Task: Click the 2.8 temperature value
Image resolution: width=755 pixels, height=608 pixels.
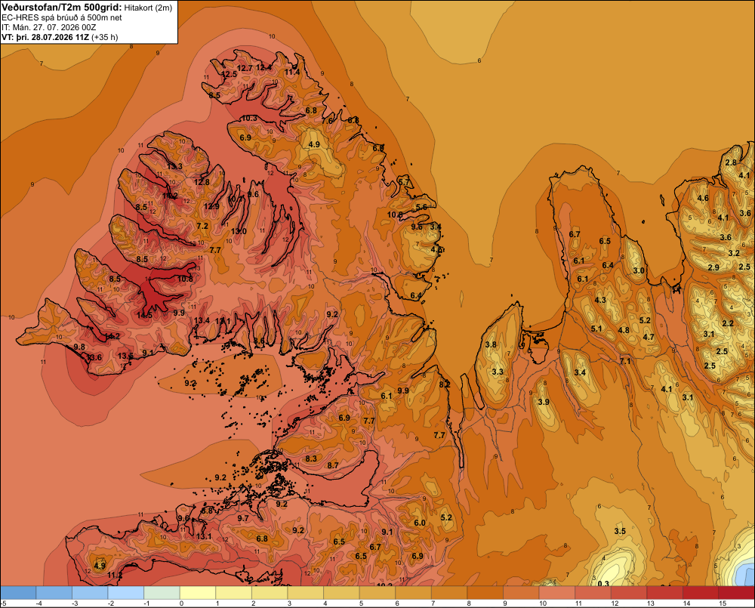Action: pos(731,162)
